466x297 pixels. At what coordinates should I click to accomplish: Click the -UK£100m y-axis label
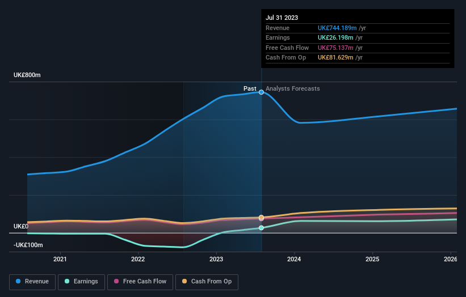click(28, 245)
